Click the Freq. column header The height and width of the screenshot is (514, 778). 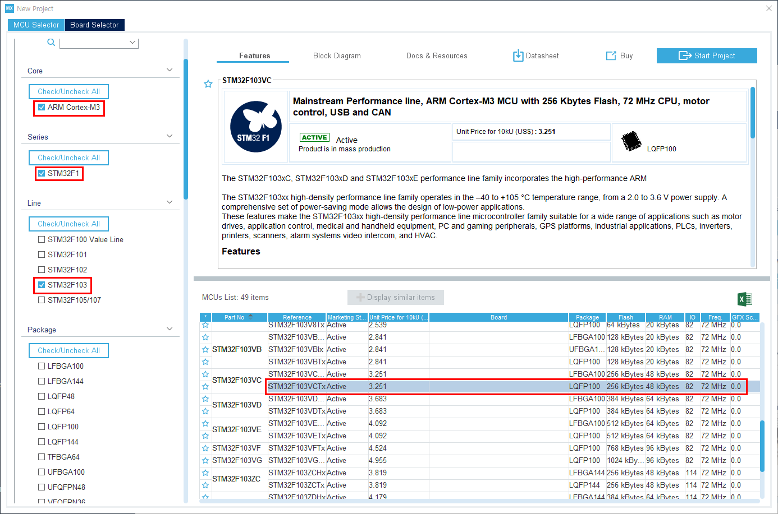click(715, 317)
